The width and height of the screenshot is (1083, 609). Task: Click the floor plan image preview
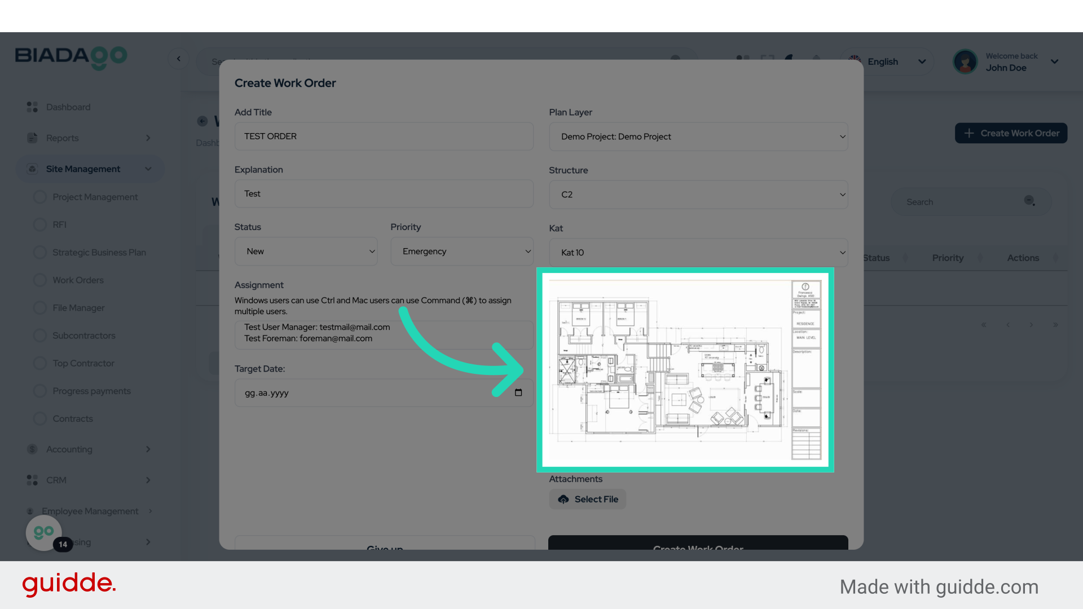tap(685, 370)
